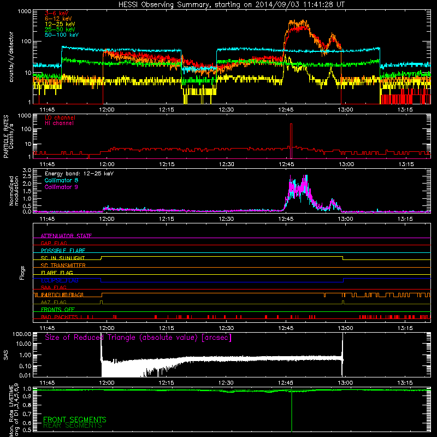Click the ATTENUATOR STATE flag label
The image size is (437, 437).
click(x=66, y=236)
